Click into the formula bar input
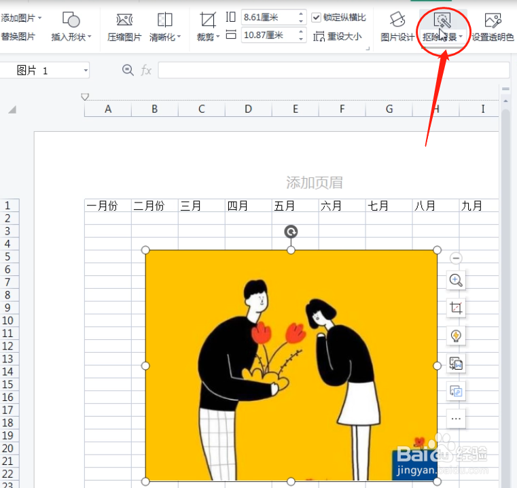The width and height of the screenshot is (517, 488). click(x=334, y=70)
